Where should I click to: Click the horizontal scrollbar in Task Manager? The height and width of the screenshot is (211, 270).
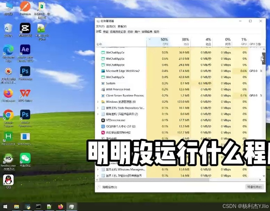pyautogui.click(x=154, y=180)
